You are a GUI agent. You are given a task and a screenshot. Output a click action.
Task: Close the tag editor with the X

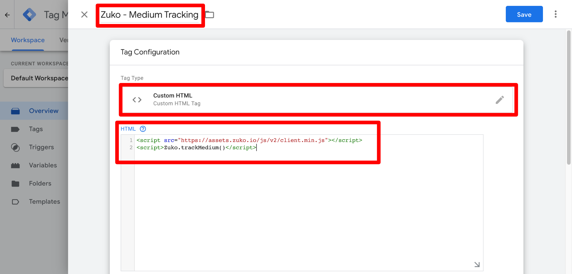point(84,15)
